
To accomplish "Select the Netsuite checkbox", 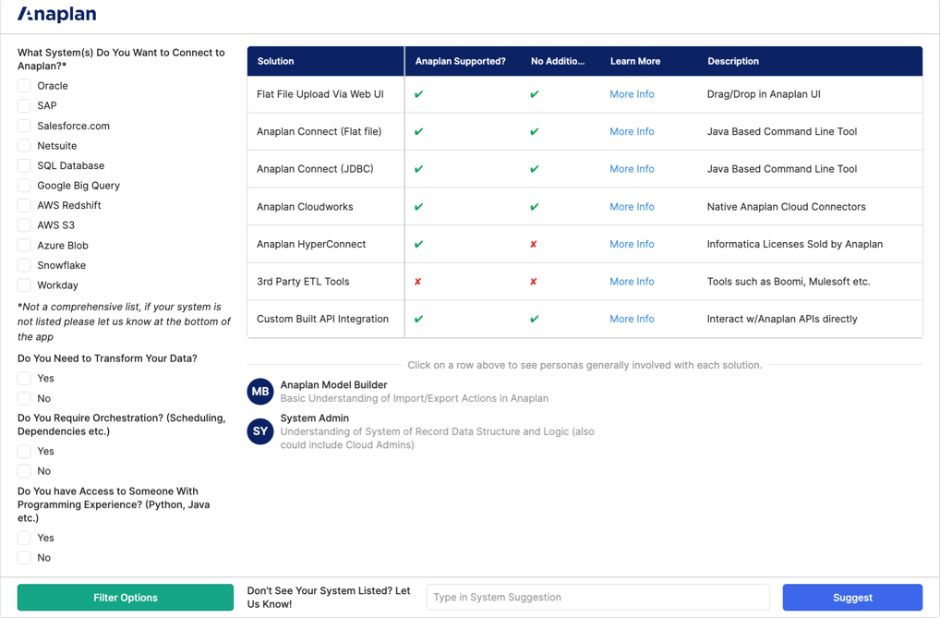I will tap(24, 146).
